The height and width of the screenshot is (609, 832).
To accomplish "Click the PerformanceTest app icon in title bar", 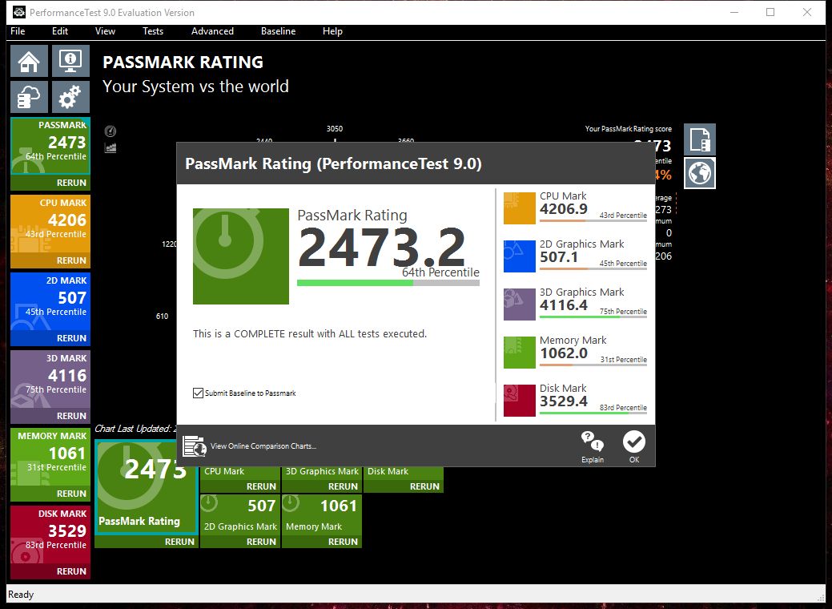I will pos(19,12).
